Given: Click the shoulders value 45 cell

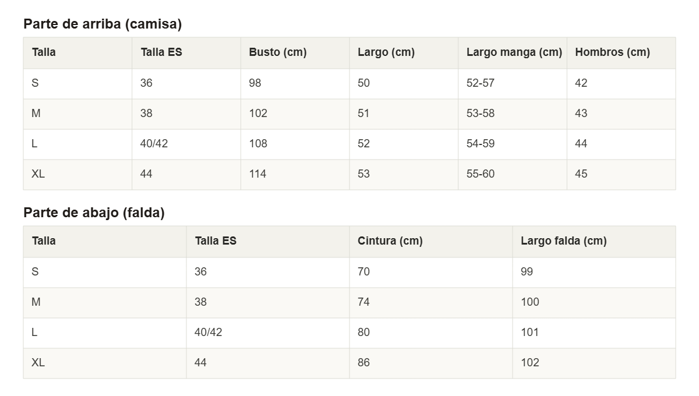Looking at the screenshot, I should [621, 174].
